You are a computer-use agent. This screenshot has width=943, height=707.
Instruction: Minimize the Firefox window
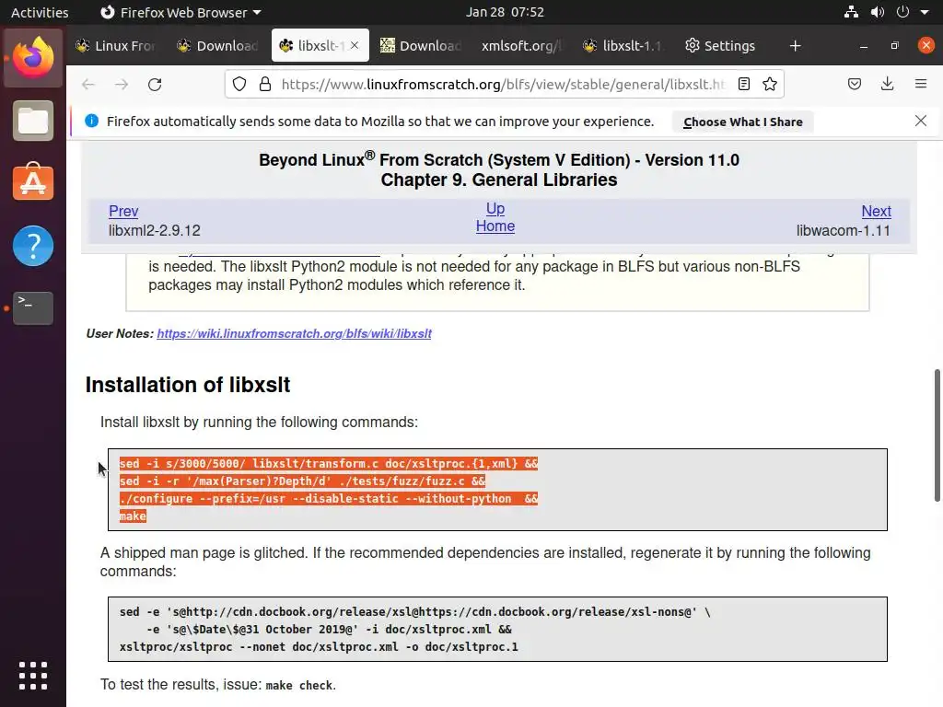[864, 46]
